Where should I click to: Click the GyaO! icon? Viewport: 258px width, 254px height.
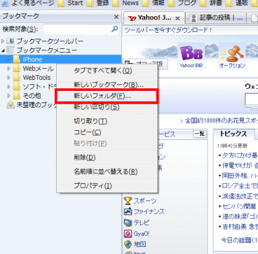coord(128,233)
